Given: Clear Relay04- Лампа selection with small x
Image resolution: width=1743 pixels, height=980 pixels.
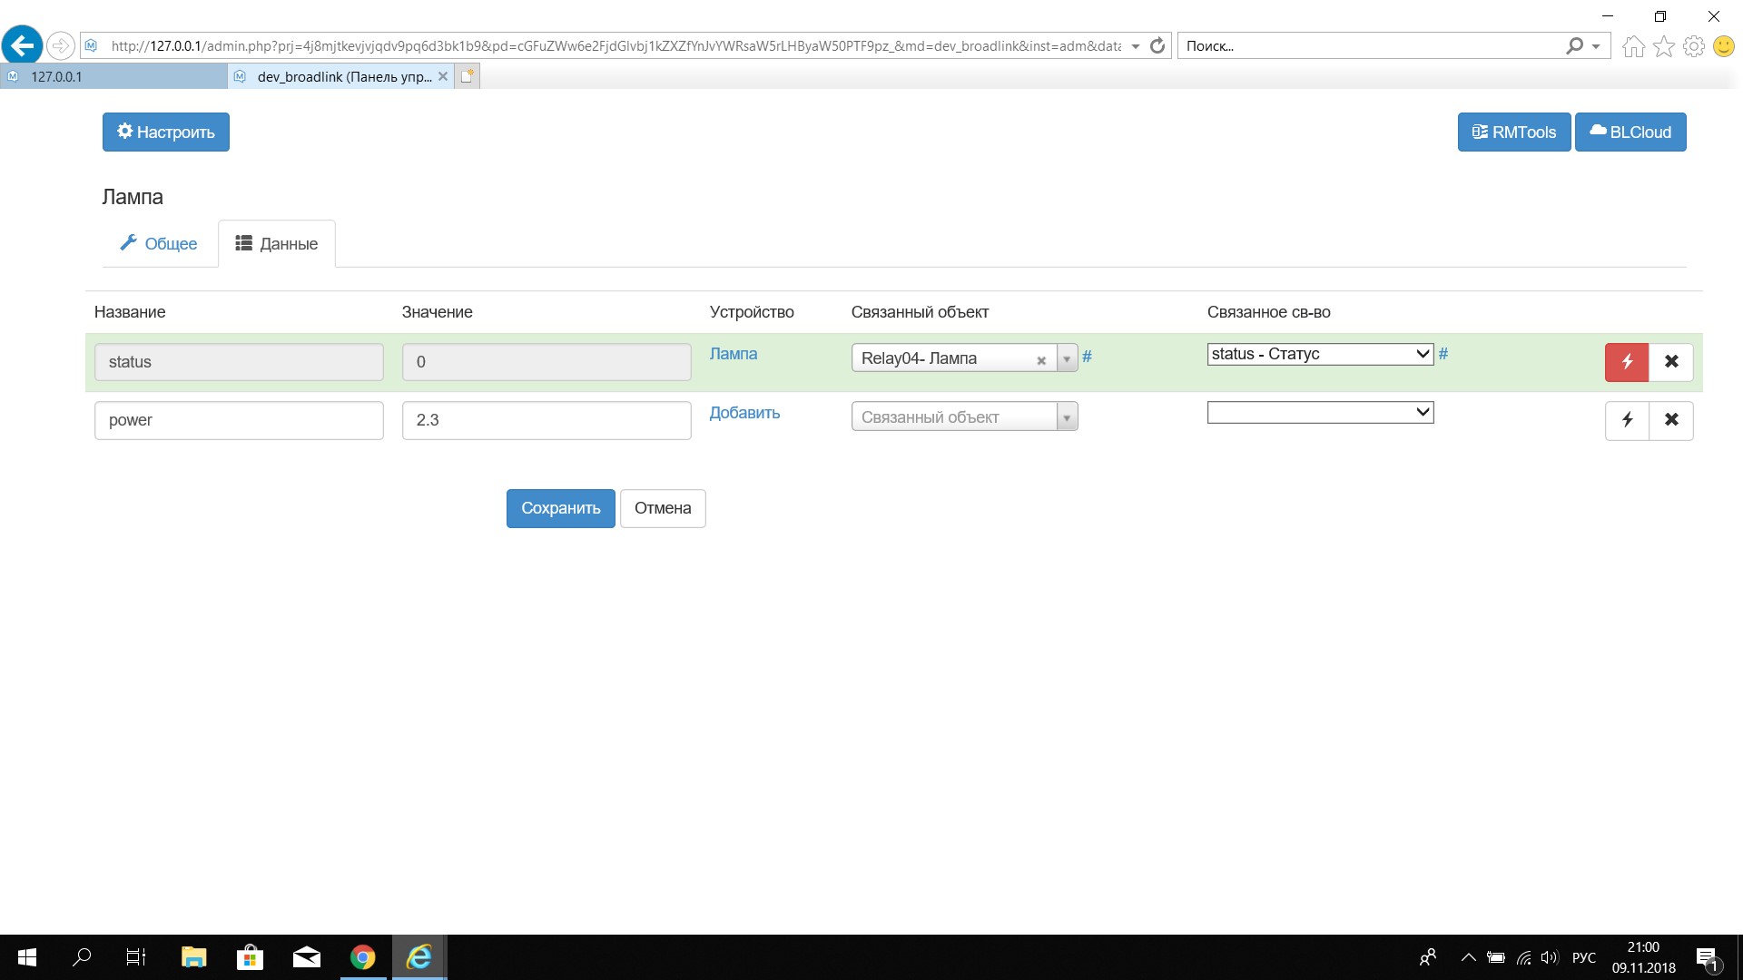Looking at the screenshot, I should (1041, 360).
